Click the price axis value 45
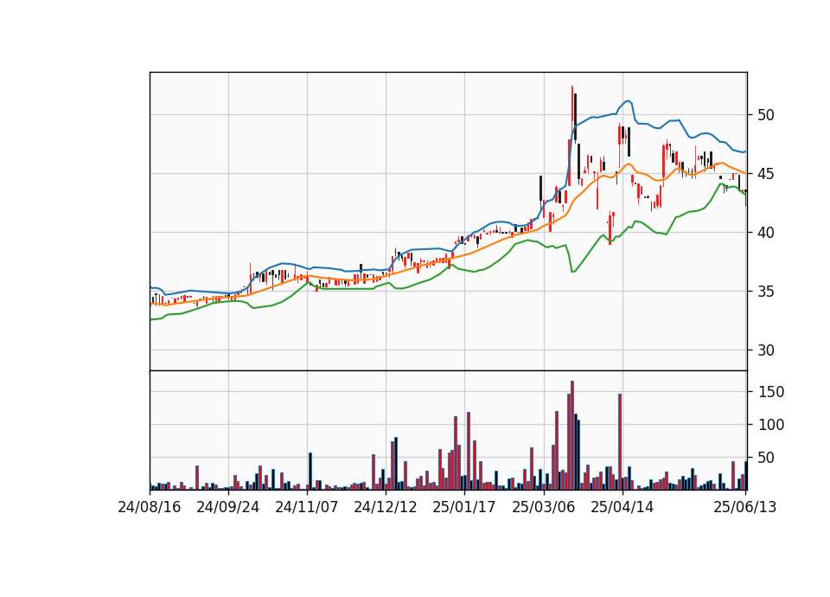Screen dimensions: 830x597 click(765, 174)
